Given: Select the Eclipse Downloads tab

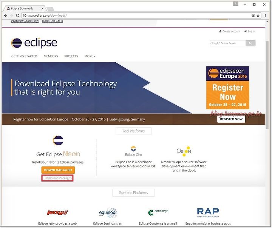Looking at the screenshot, I should coord(24,9).
